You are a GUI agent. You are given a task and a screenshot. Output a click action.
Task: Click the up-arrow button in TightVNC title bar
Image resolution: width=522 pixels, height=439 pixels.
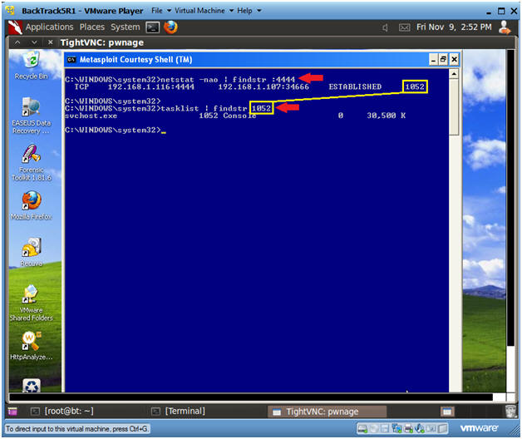pos(17,42)
